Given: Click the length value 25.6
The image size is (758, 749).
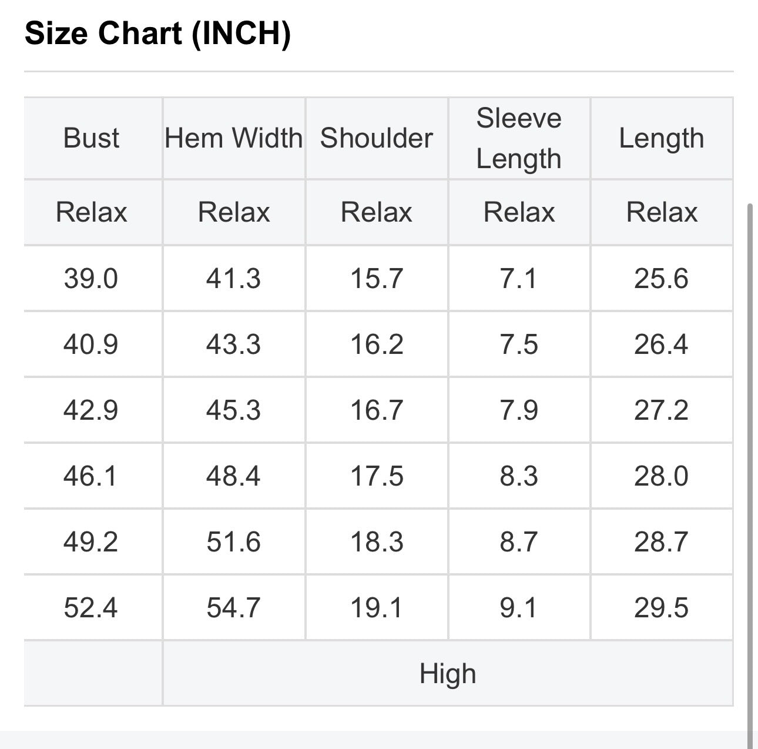Looking at the screenshot, I should point(661,279).
